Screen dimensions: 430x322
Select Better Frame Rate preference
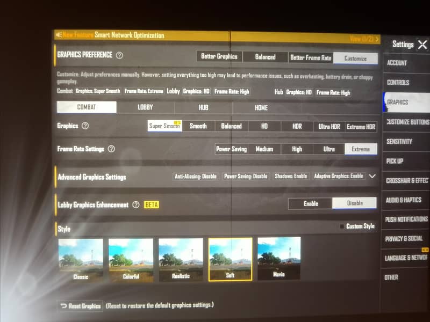(311, 57)
